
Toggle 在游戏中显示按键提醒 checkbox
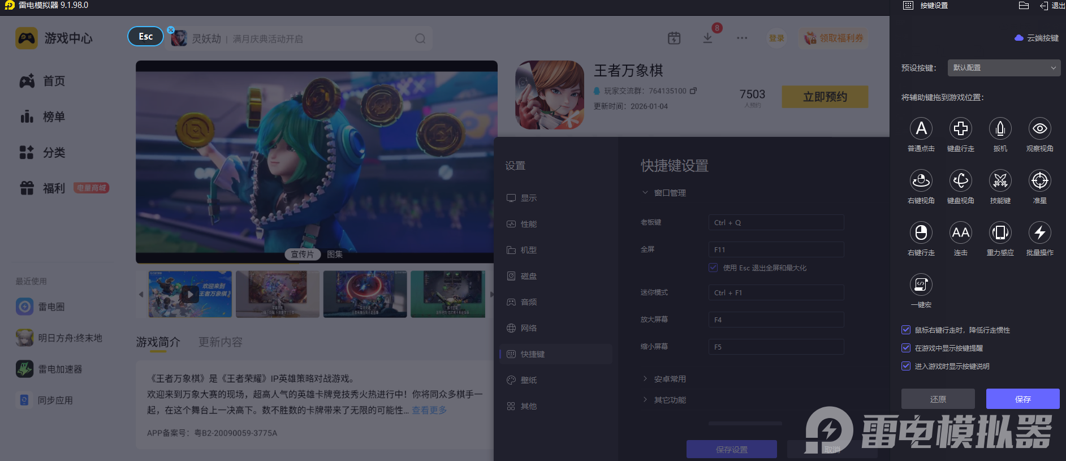click(x=906, y=348)
